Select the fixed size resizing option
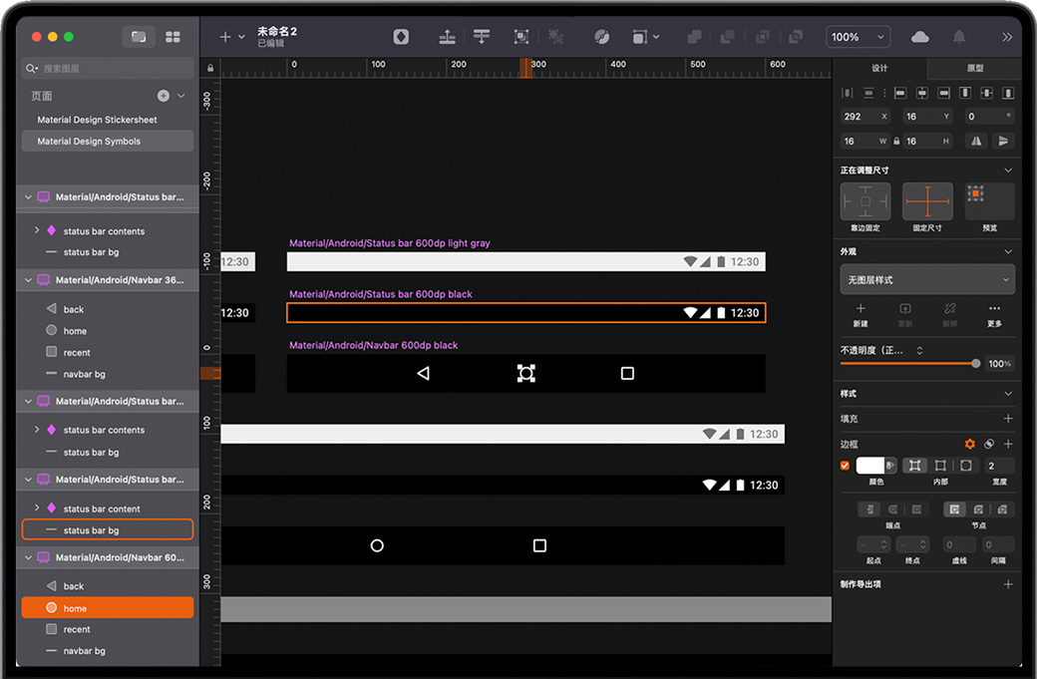Image resolution: width=1037 pixels, height=679 pixels. click(927, 201)
